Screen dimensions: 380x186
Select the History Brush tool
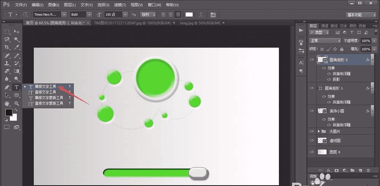click(16, 63)
